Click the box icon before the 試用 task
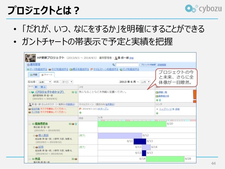This screenshot has height=169, width=225. point(37,147)
